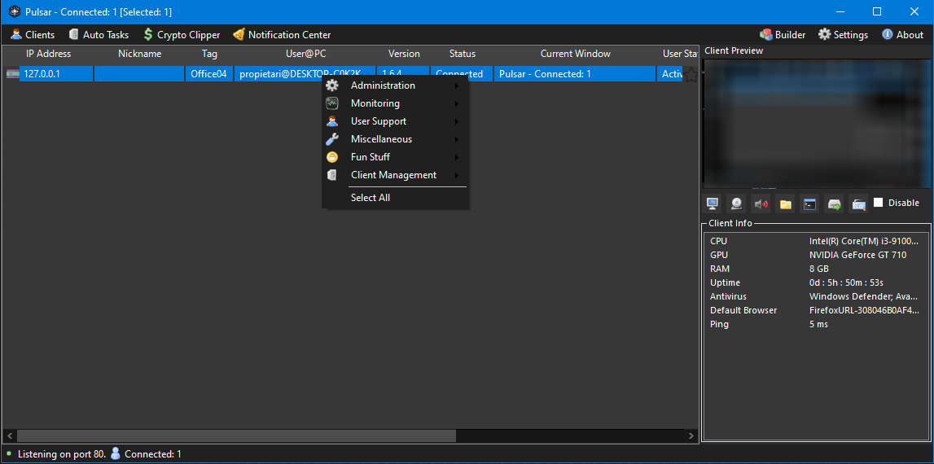Click the green listening status dot
This screenshot has width=934, height=464.
click(9, 453)
